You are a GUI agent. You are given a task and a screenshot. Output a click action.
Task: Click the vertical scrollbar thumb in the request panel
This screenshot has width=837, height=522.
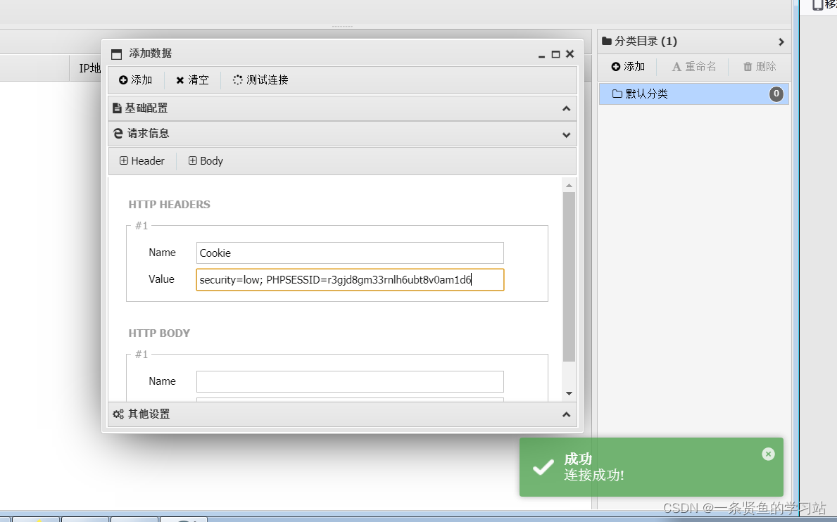[569, 276]
